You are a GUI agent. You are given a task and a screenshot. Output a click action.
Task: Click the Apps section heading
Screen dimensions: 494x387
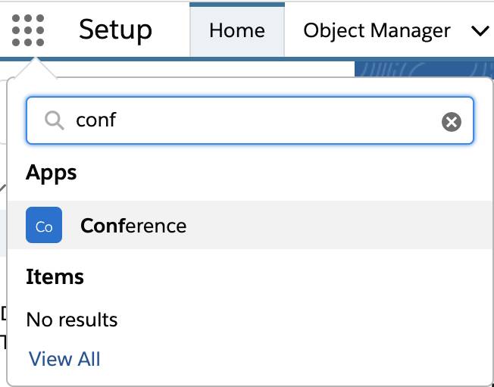pos(52,173)
